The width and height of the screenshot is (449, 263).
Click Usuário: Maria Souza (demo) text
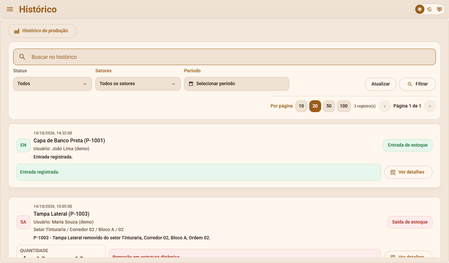point(63,222)
